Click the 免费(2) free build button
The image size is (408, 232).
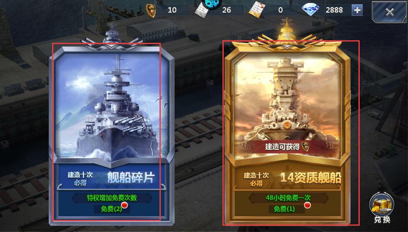tap(111, 209)
